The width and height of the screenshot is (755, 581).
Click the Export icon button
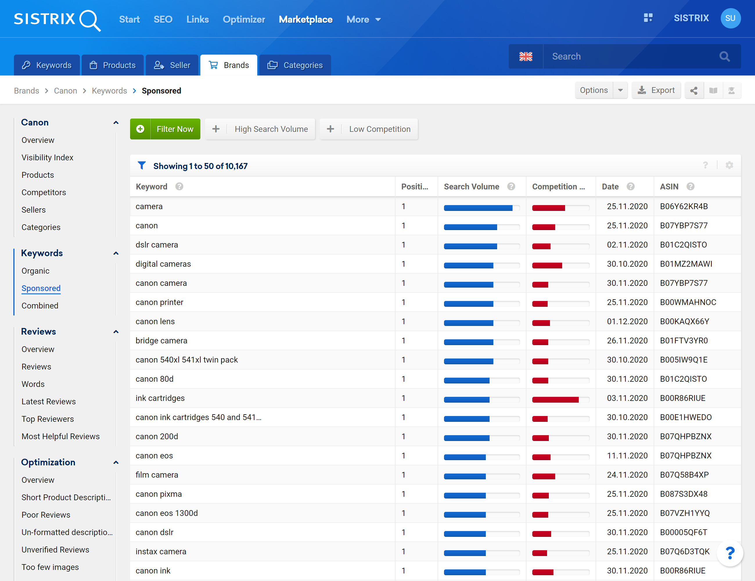point(656,90)
